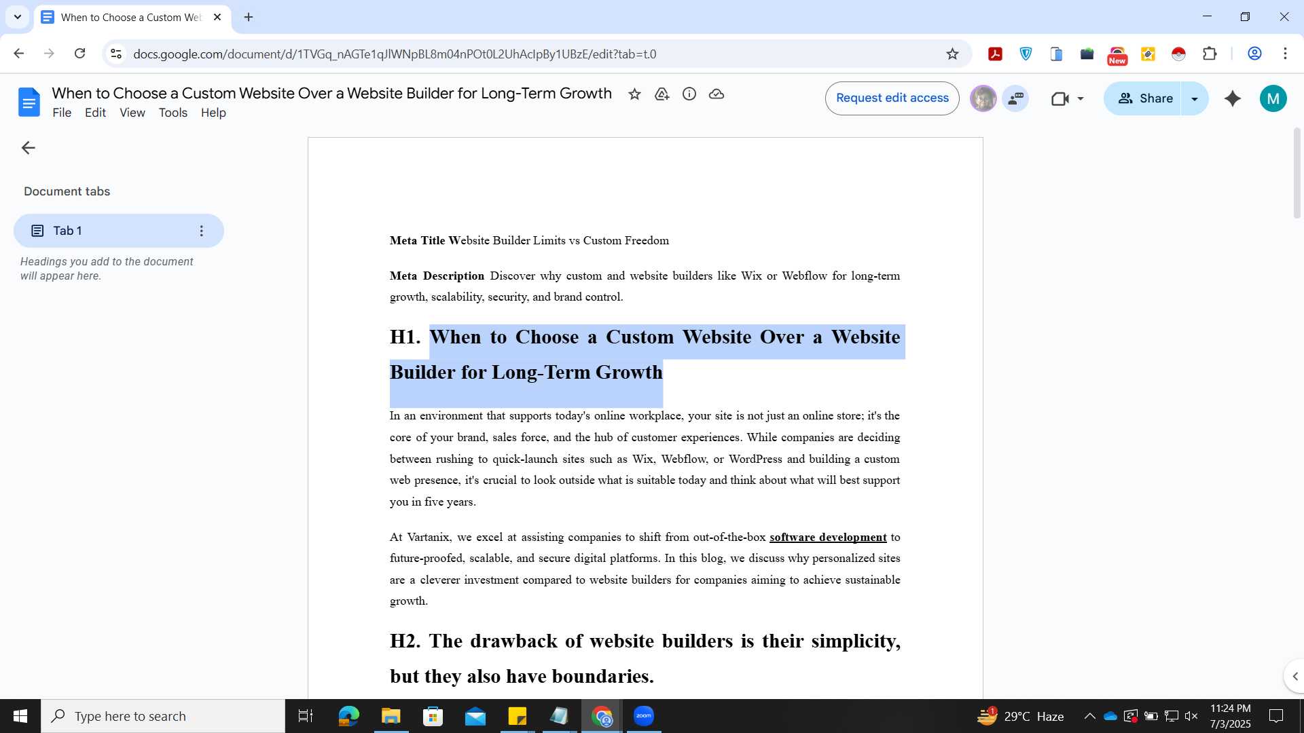Click the Meta Title line text
Screen dimensions: 1304x733
(x=529, y=241)
